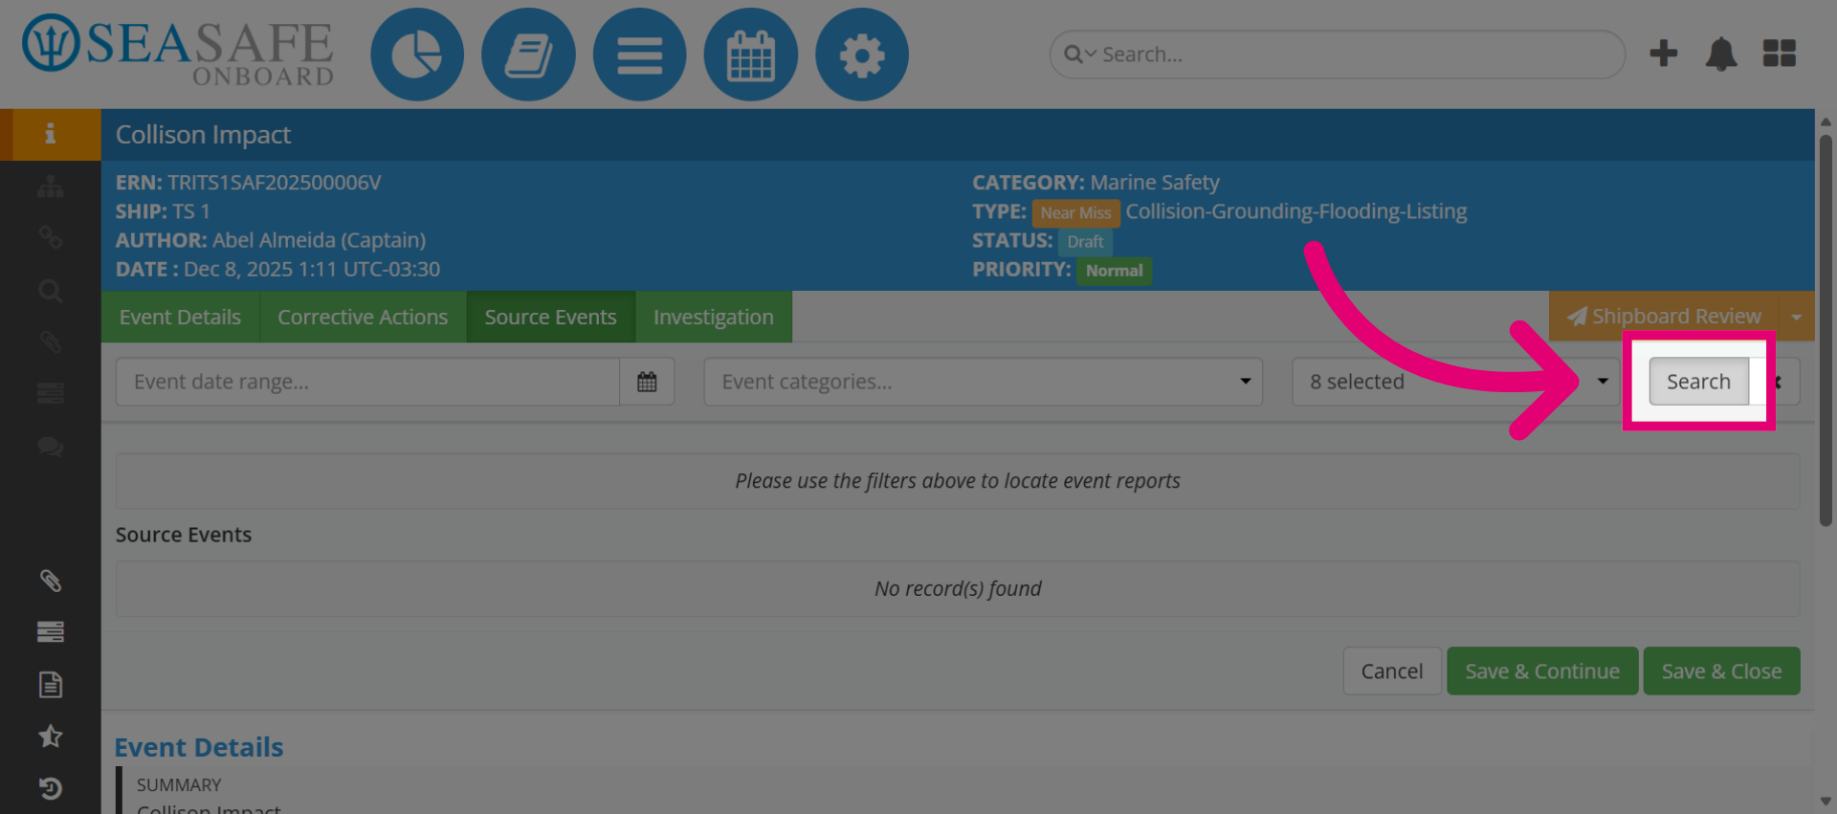Click the scrollbar down arrow
The width and height of the screenshot is (1837, 814).
pyautogui.click(x=1825, y=801)
